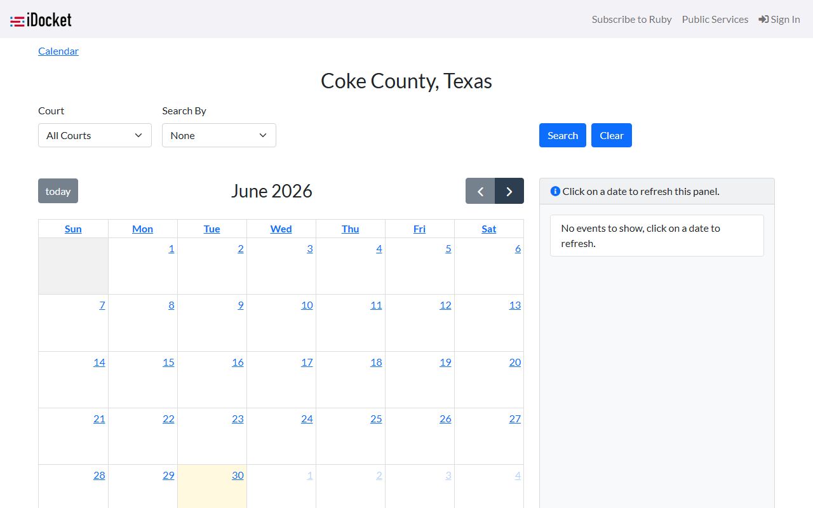813x508 pixels.
Task: Select the Fri column header
Action: tap(419, 229)
